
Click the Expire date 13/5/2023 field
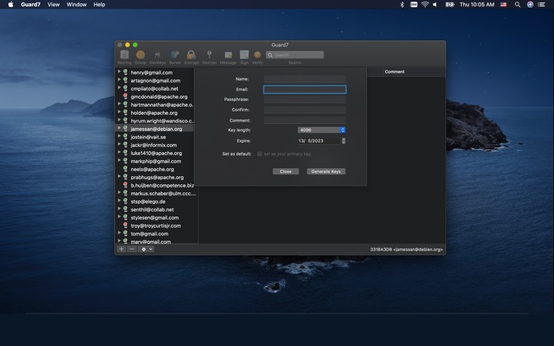click(319, 140)
